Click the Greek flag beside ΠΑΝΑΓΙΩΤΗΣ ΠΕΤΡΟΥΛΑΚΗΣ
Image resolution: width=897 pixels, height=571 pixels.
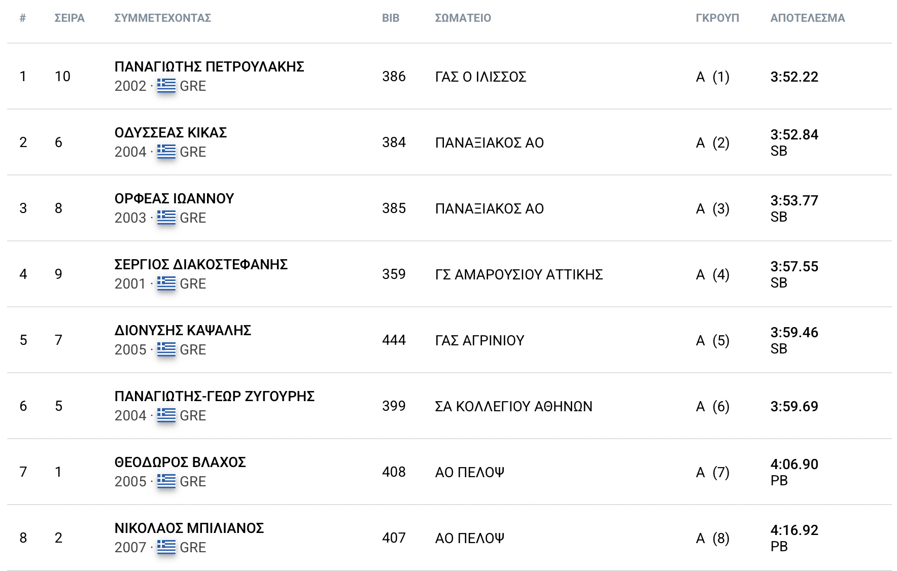[166, 86]
